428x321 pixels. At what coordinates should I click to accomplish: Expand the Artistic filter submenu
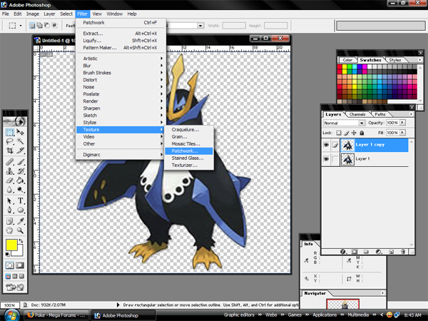point(121,58)
